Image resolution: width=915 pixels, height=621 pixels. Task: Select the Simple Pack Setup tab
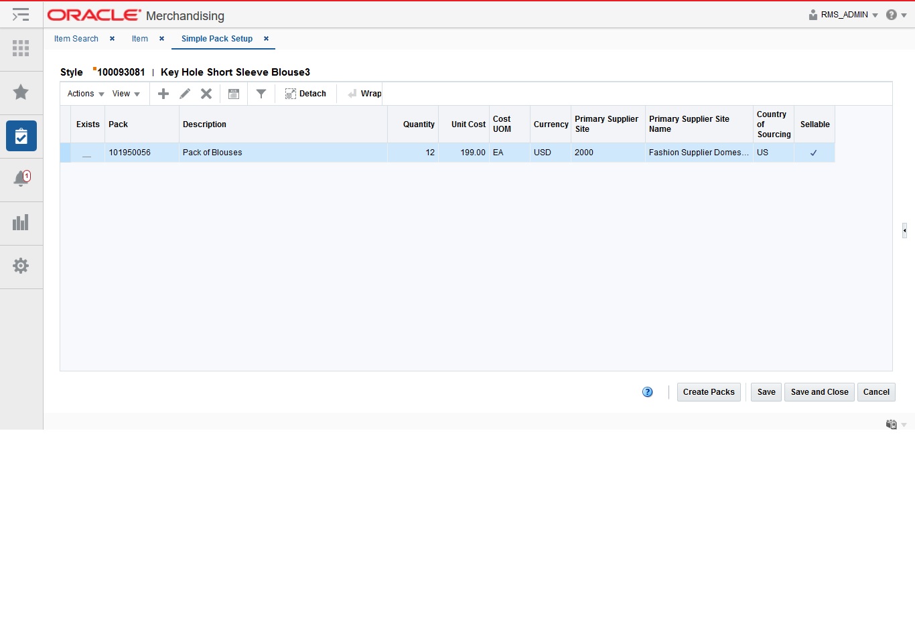pos(217,39)
